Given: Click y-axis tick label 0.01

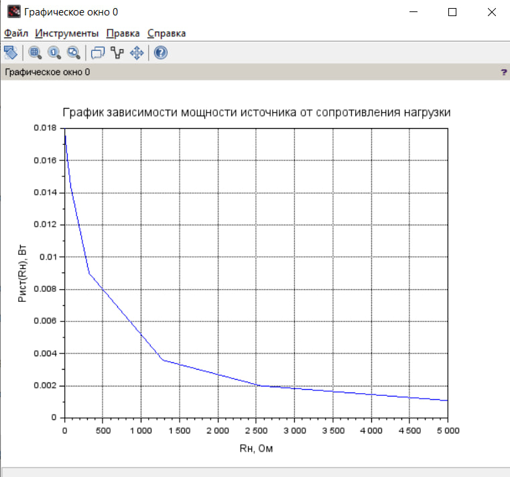Looking at the screenshot, I should coord(48,257).
